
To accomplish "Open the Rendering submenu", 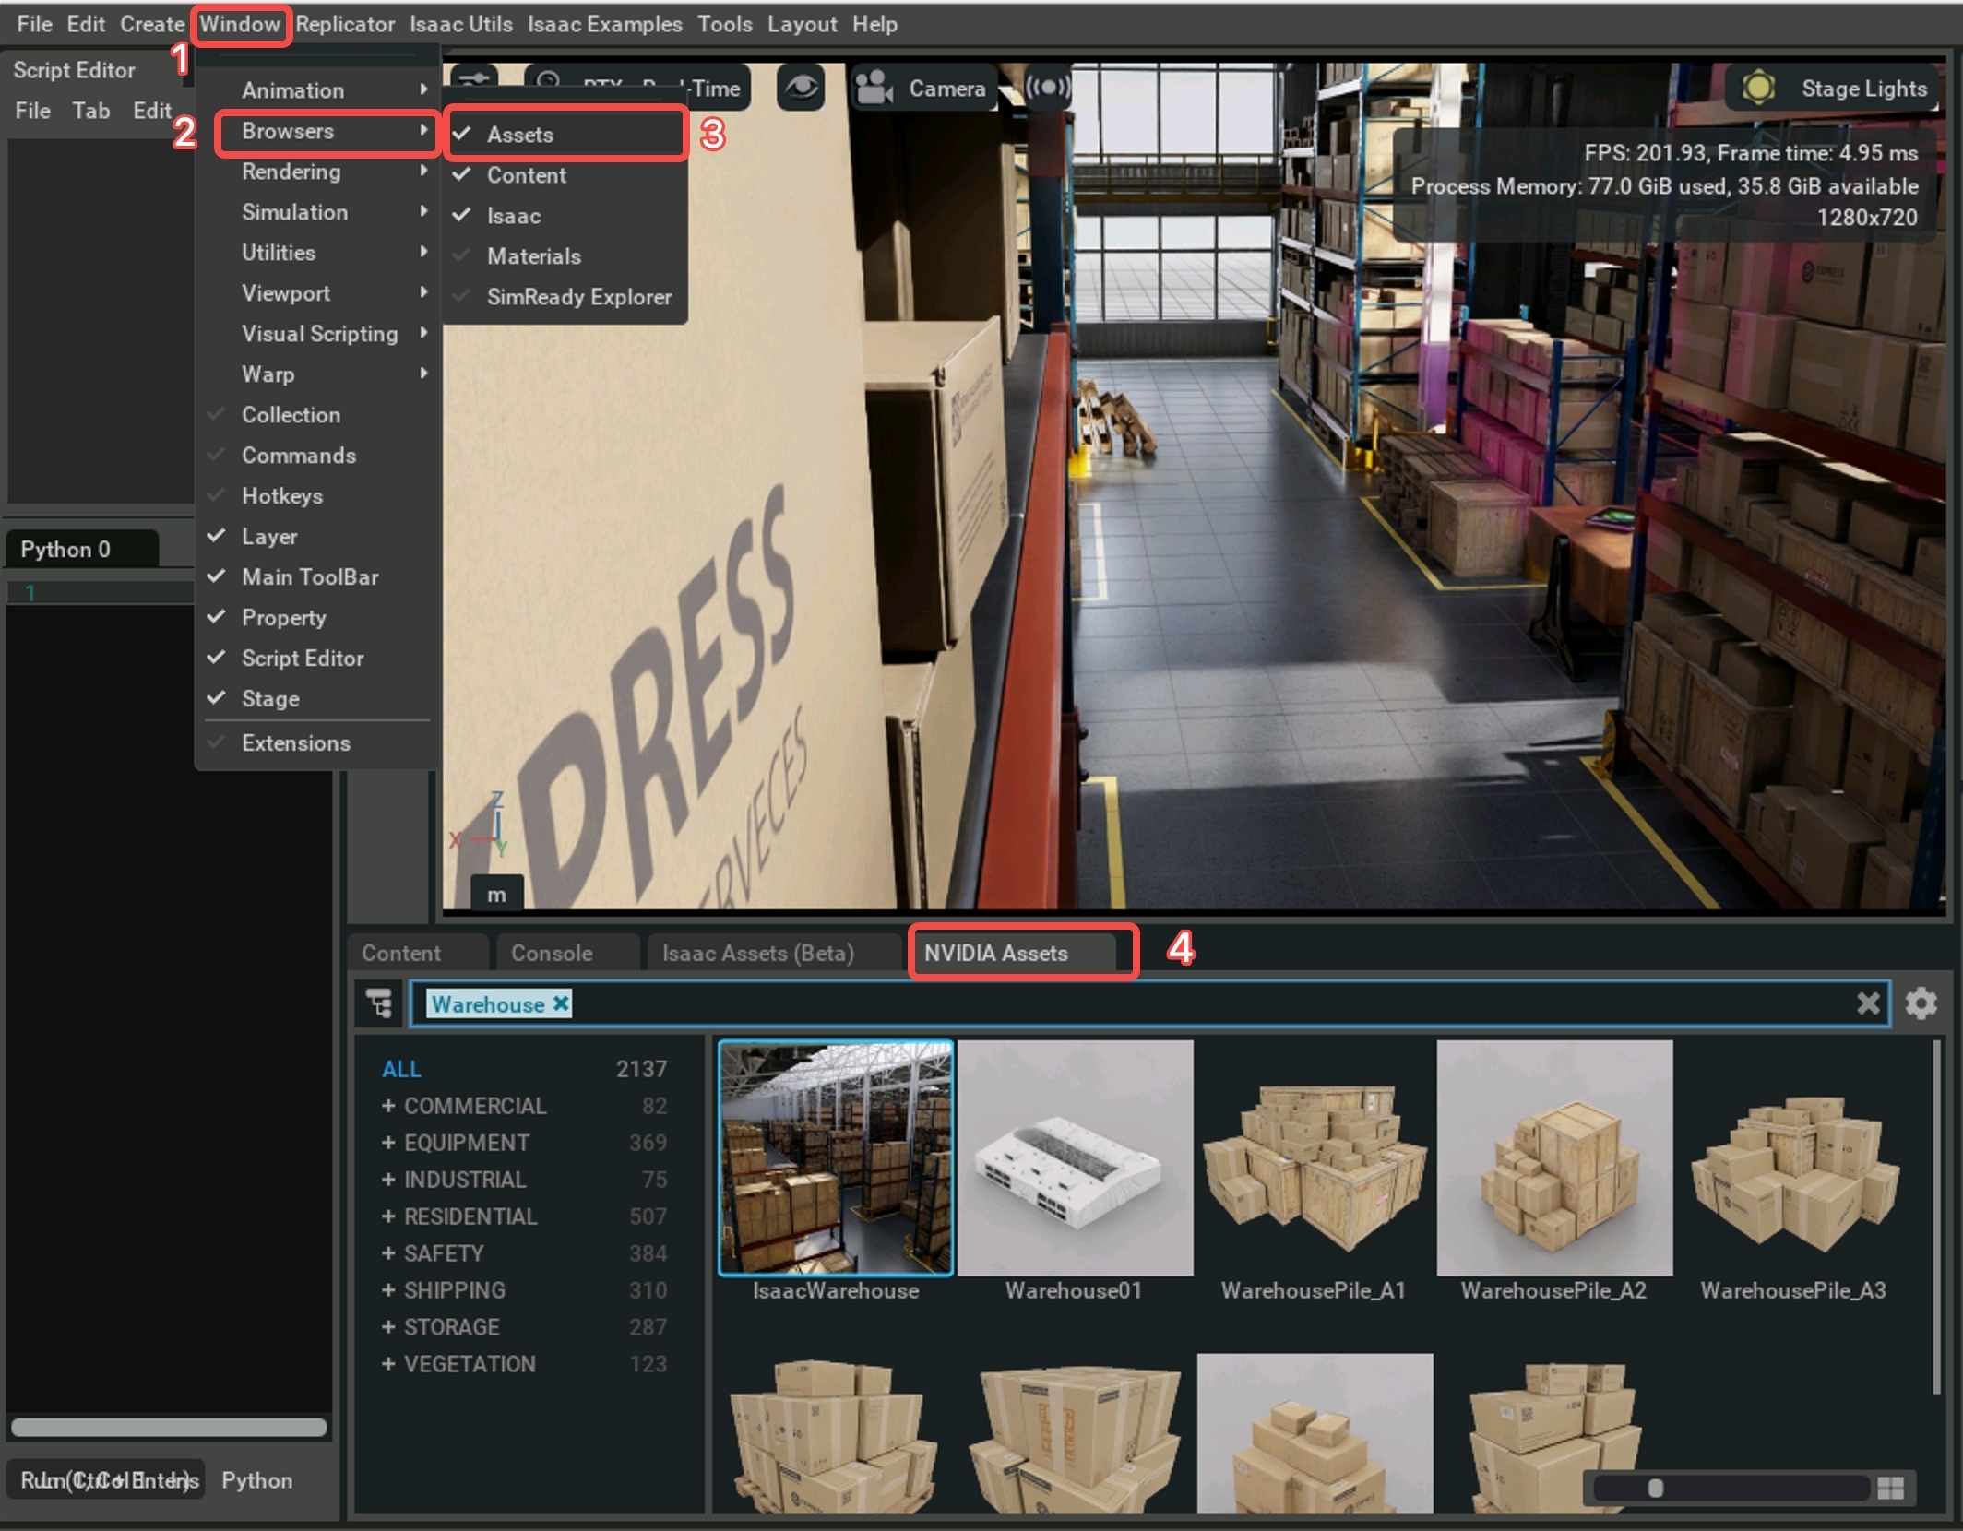I will coord(291,172).
